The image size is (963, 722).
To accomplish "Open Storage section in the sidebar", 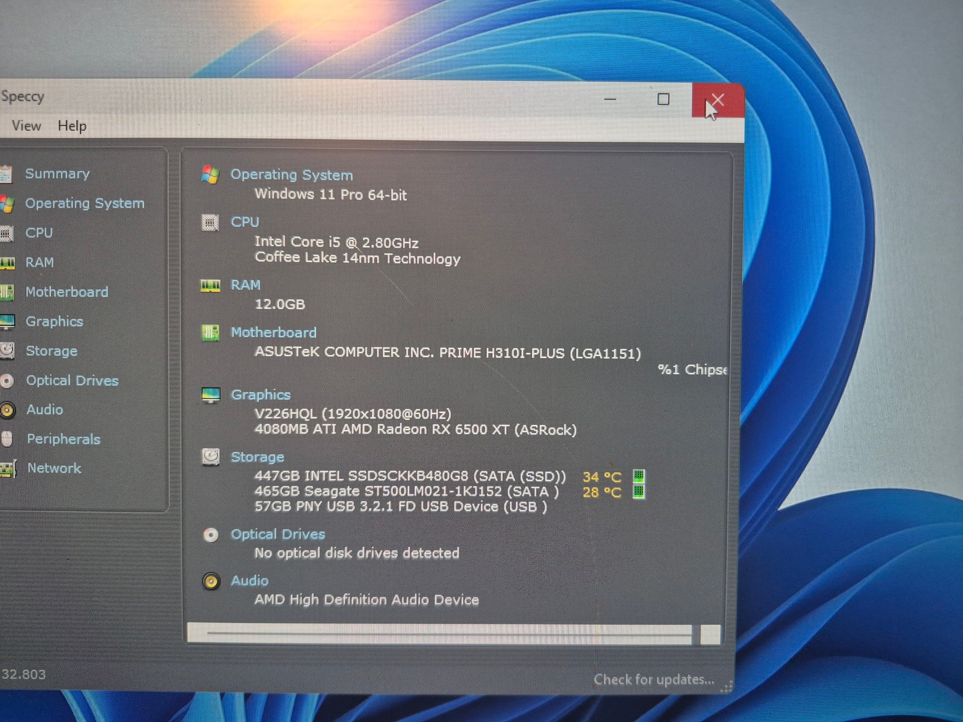I will coord(52,351).
